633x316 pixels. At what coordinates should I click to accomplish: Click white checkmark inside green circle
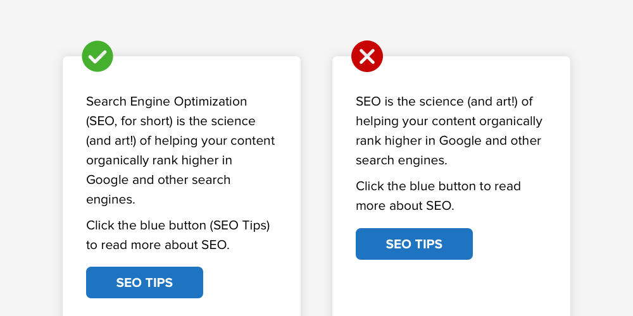97,57
